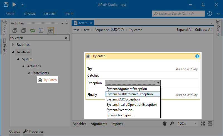
Task: Choose System.IO.IOException from list
Action: click(x=133, y=99)
